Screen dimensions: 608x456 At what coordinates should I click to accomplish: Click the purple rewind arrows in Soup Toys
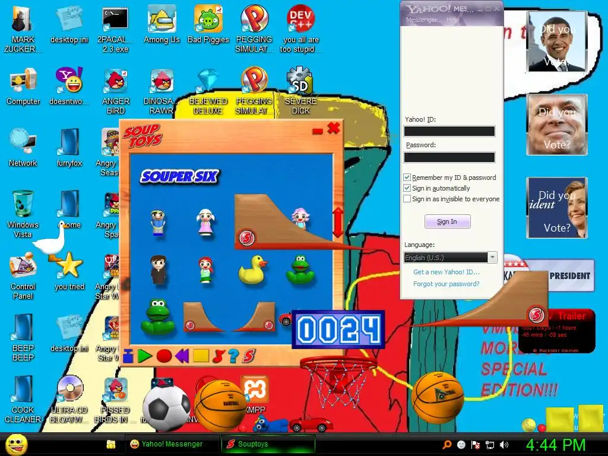(182, 356)
